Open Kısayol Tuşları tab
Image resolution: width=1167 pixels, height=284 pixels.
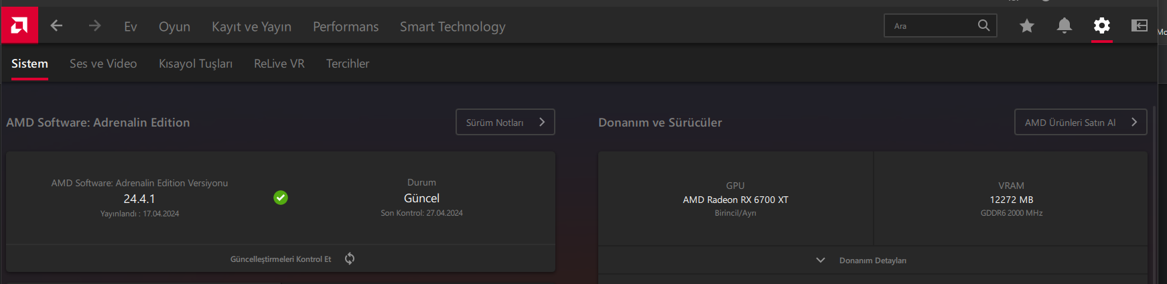(196, 64)
